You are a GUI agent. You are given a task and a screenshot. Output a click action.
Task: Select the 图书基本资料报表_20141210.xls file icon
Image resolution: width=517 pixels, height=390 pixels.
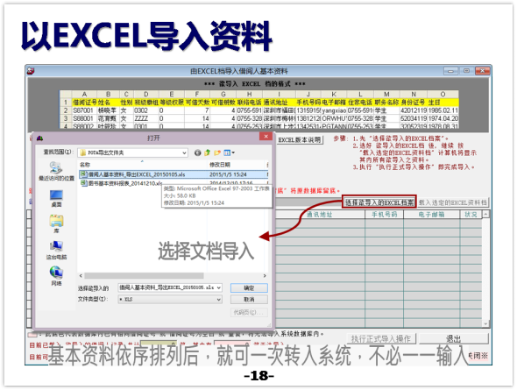point(84,183)
